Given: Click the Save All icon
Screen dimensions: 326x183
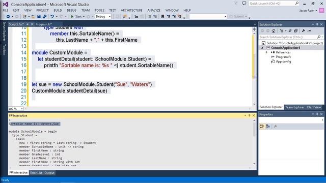Looking at the screenshot, I should coord(44,16).
